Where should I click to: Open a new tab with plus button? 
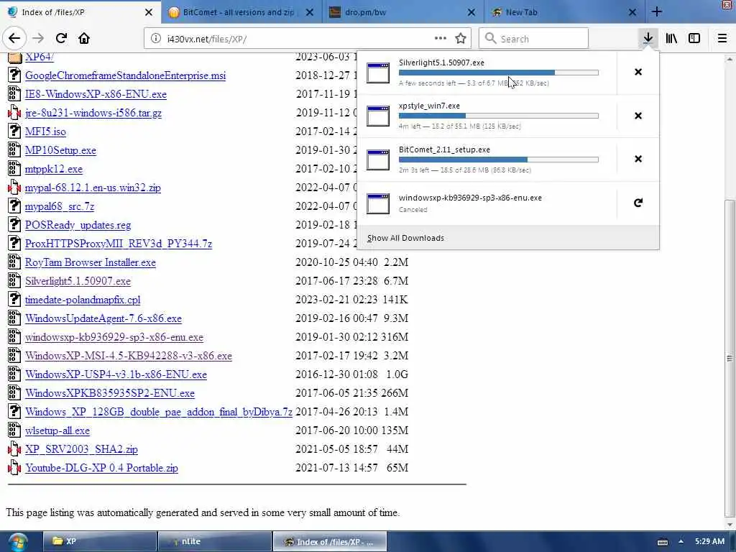[x=657, y=12]
